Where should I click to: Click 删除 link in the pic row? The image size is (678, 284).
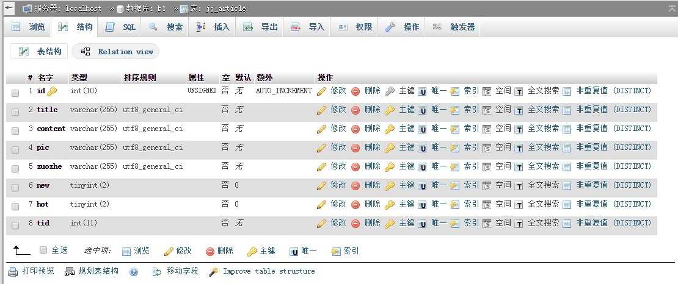pyautogui.click(x=373, y=147)
